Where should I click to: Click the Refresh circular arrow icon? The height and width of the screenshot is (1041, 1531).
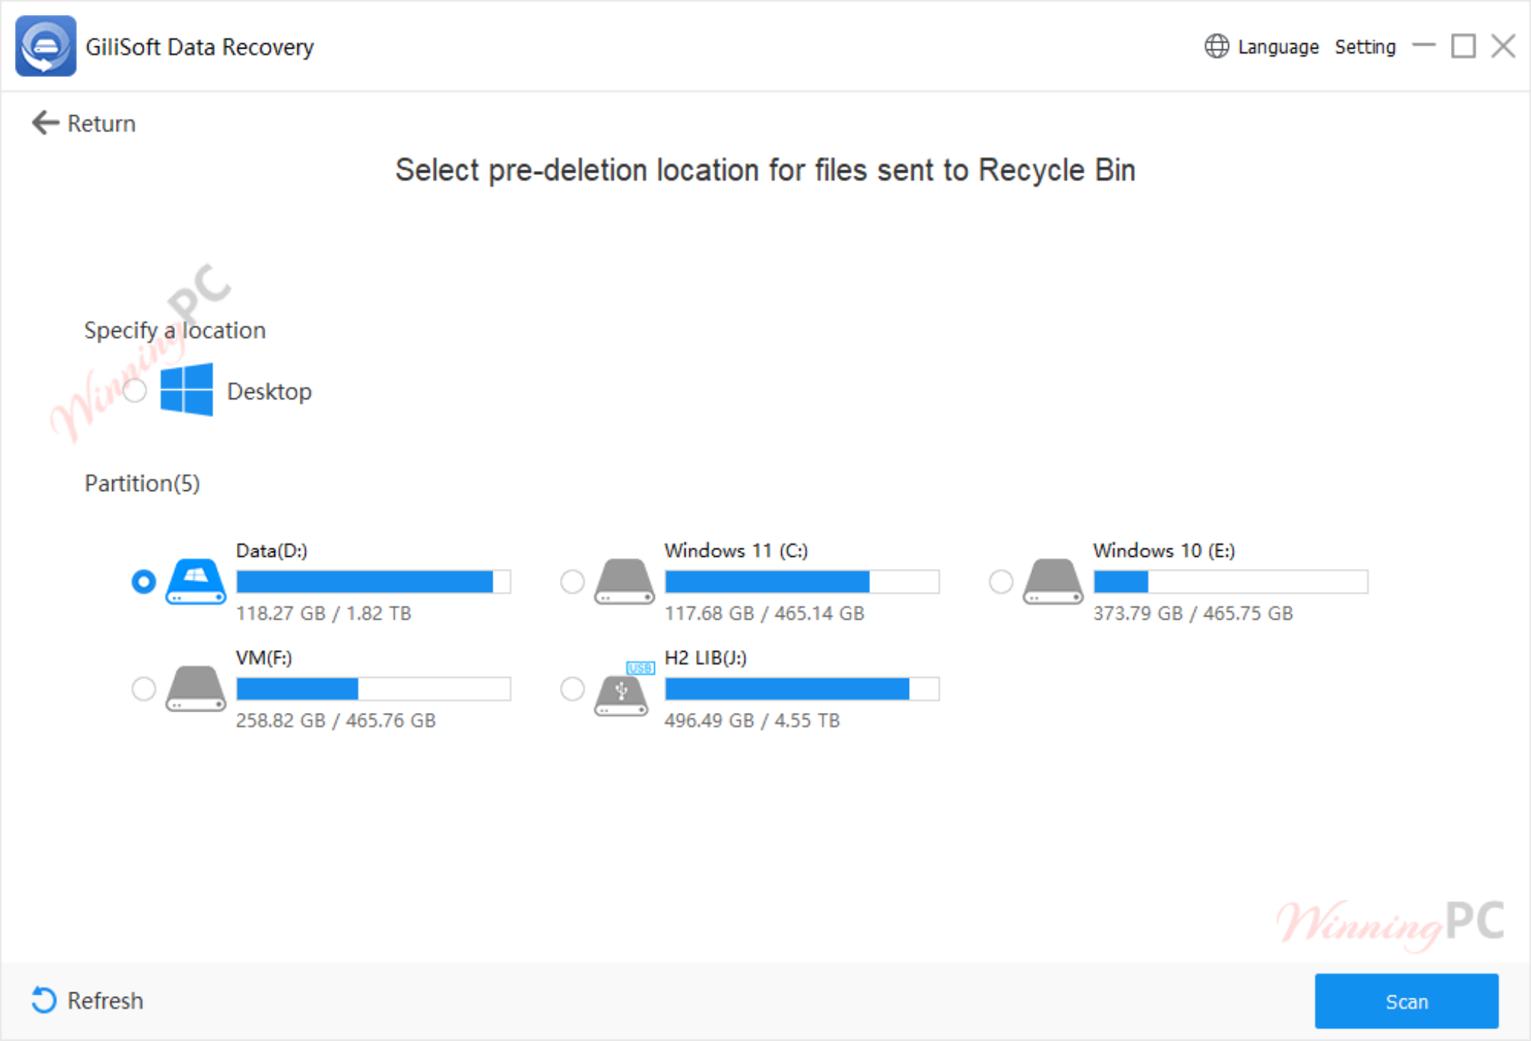coord(43,1000)
